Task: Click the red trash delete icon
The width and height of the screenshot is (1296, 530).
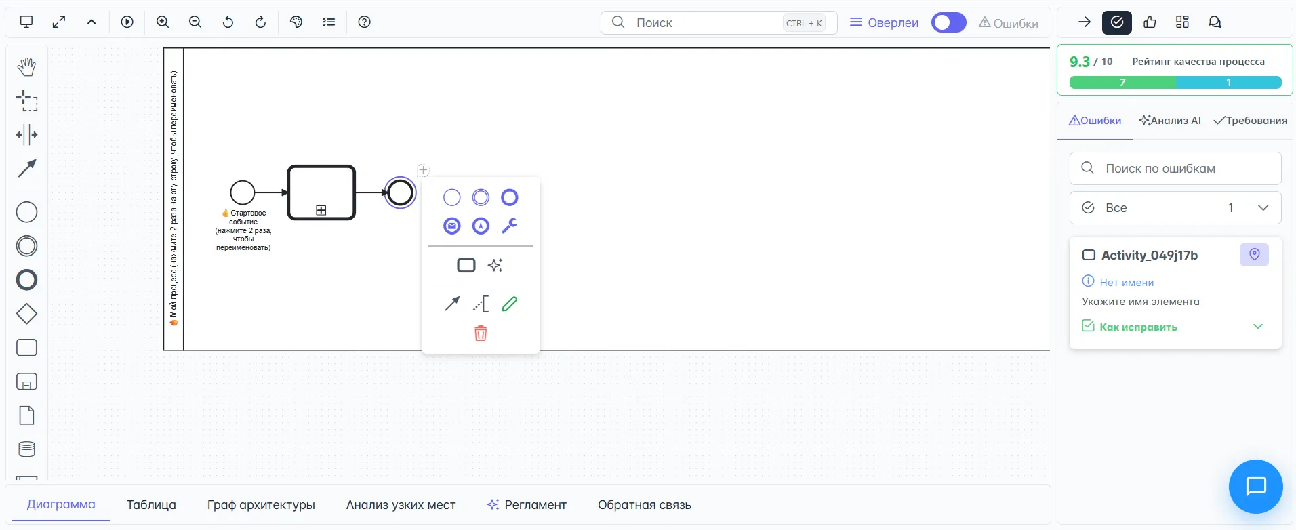Action: [x=481, y=333]
